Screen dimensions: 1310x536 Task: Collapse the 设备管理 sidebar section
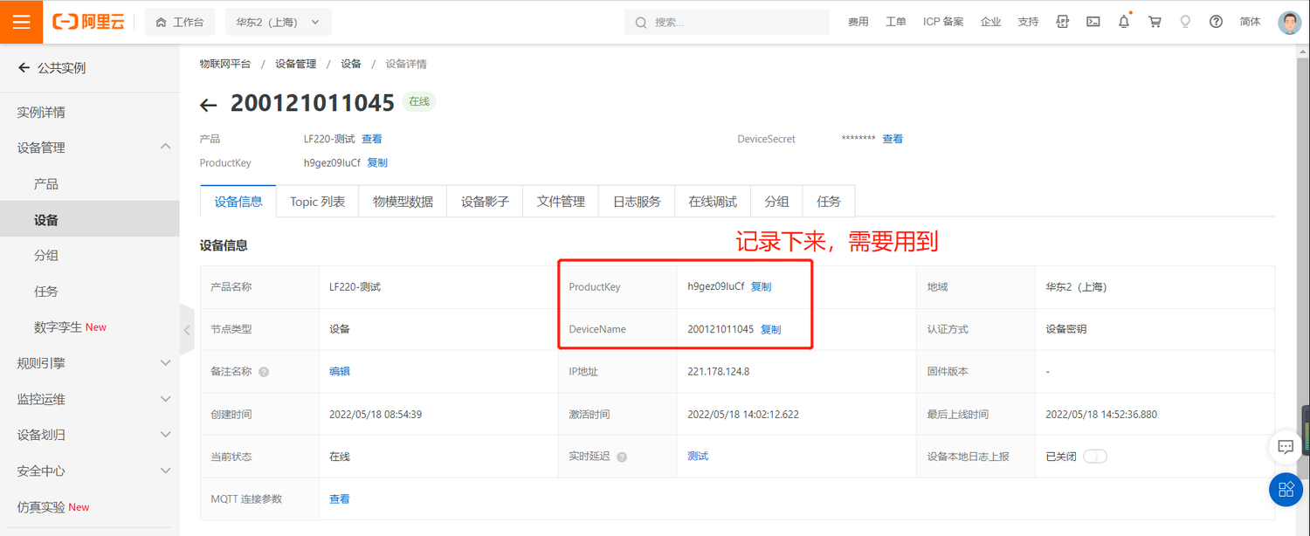tap(166, 147)
